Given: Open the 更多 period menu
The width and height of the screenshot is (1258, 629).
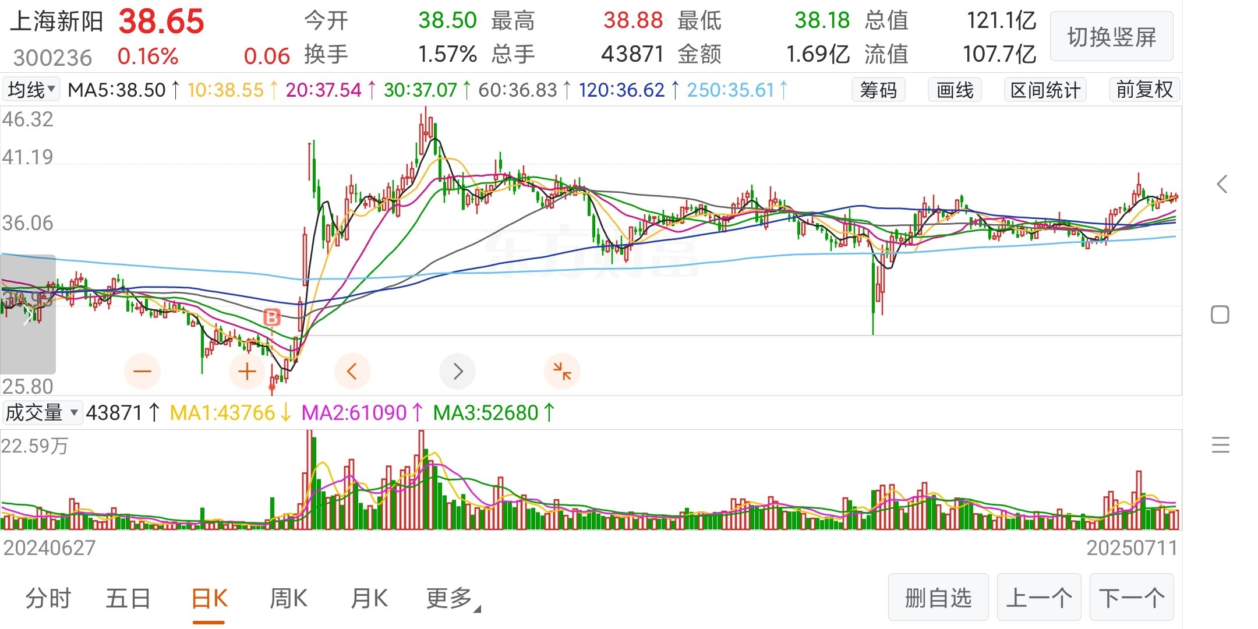Looking at the screenshot, I should click(453, 599).
